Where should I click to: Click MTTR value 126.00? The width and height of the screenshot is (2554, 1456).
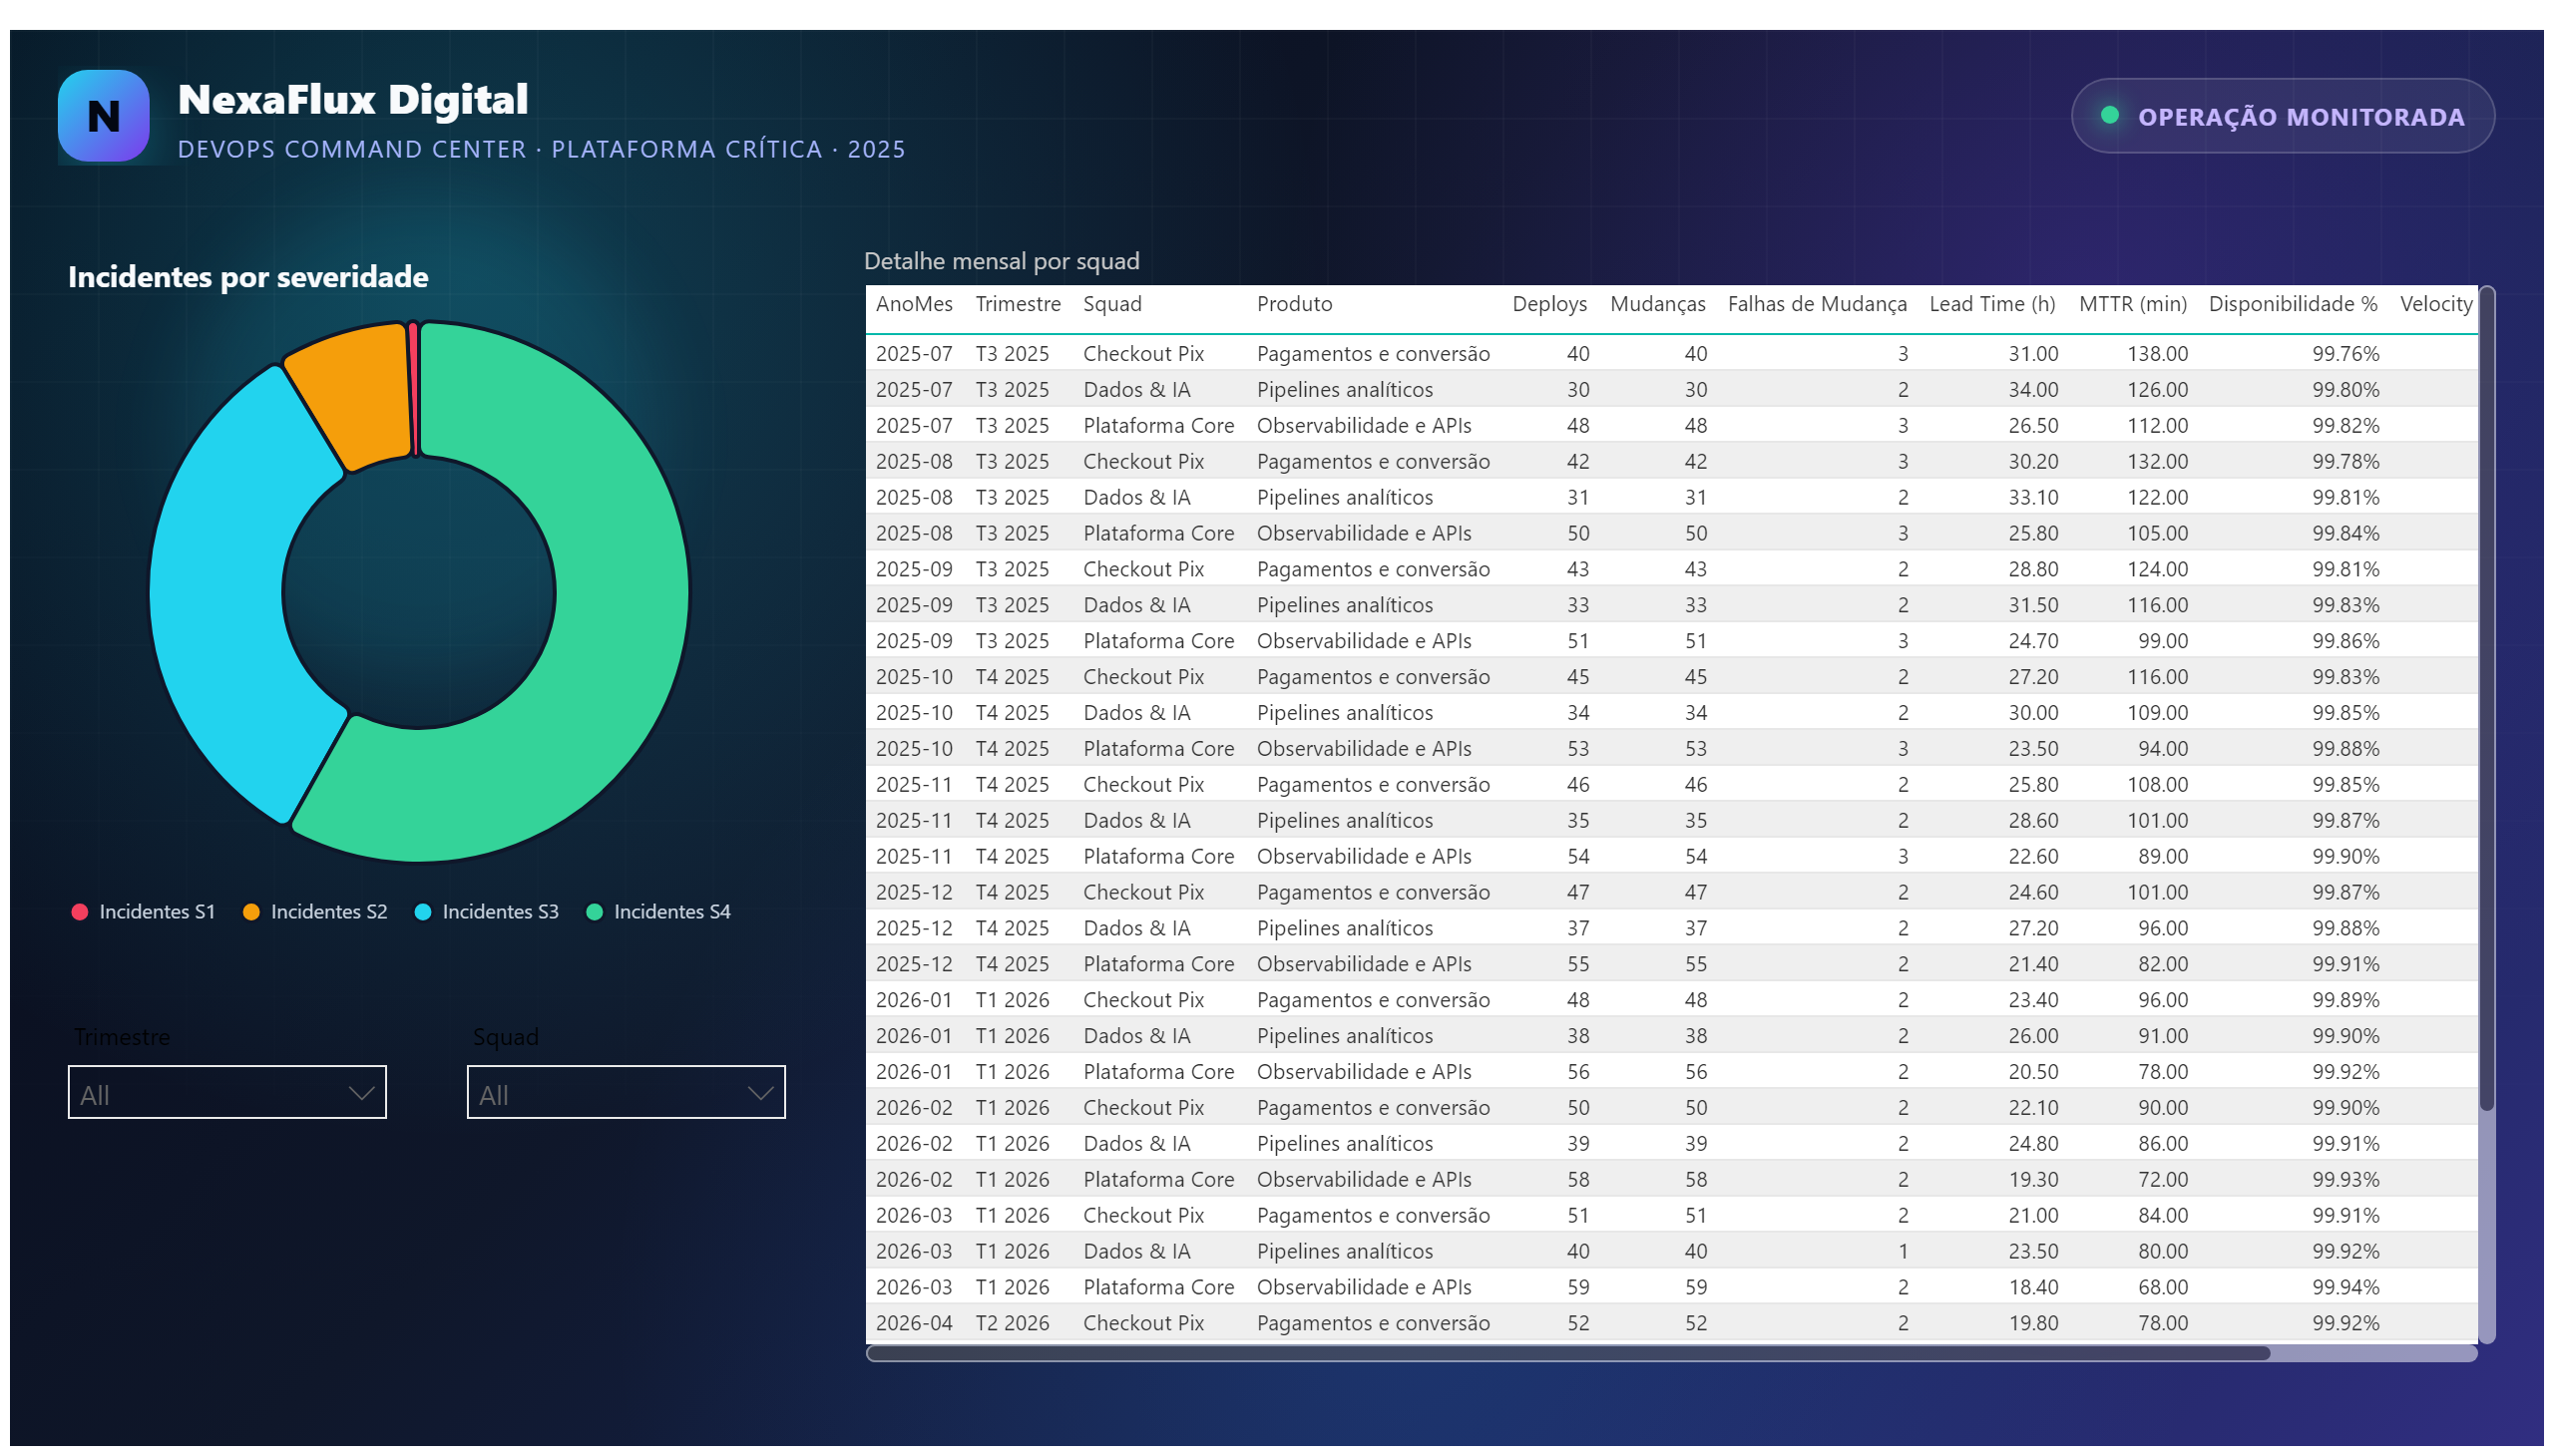pyautogui.click(x=2157, y=390)
